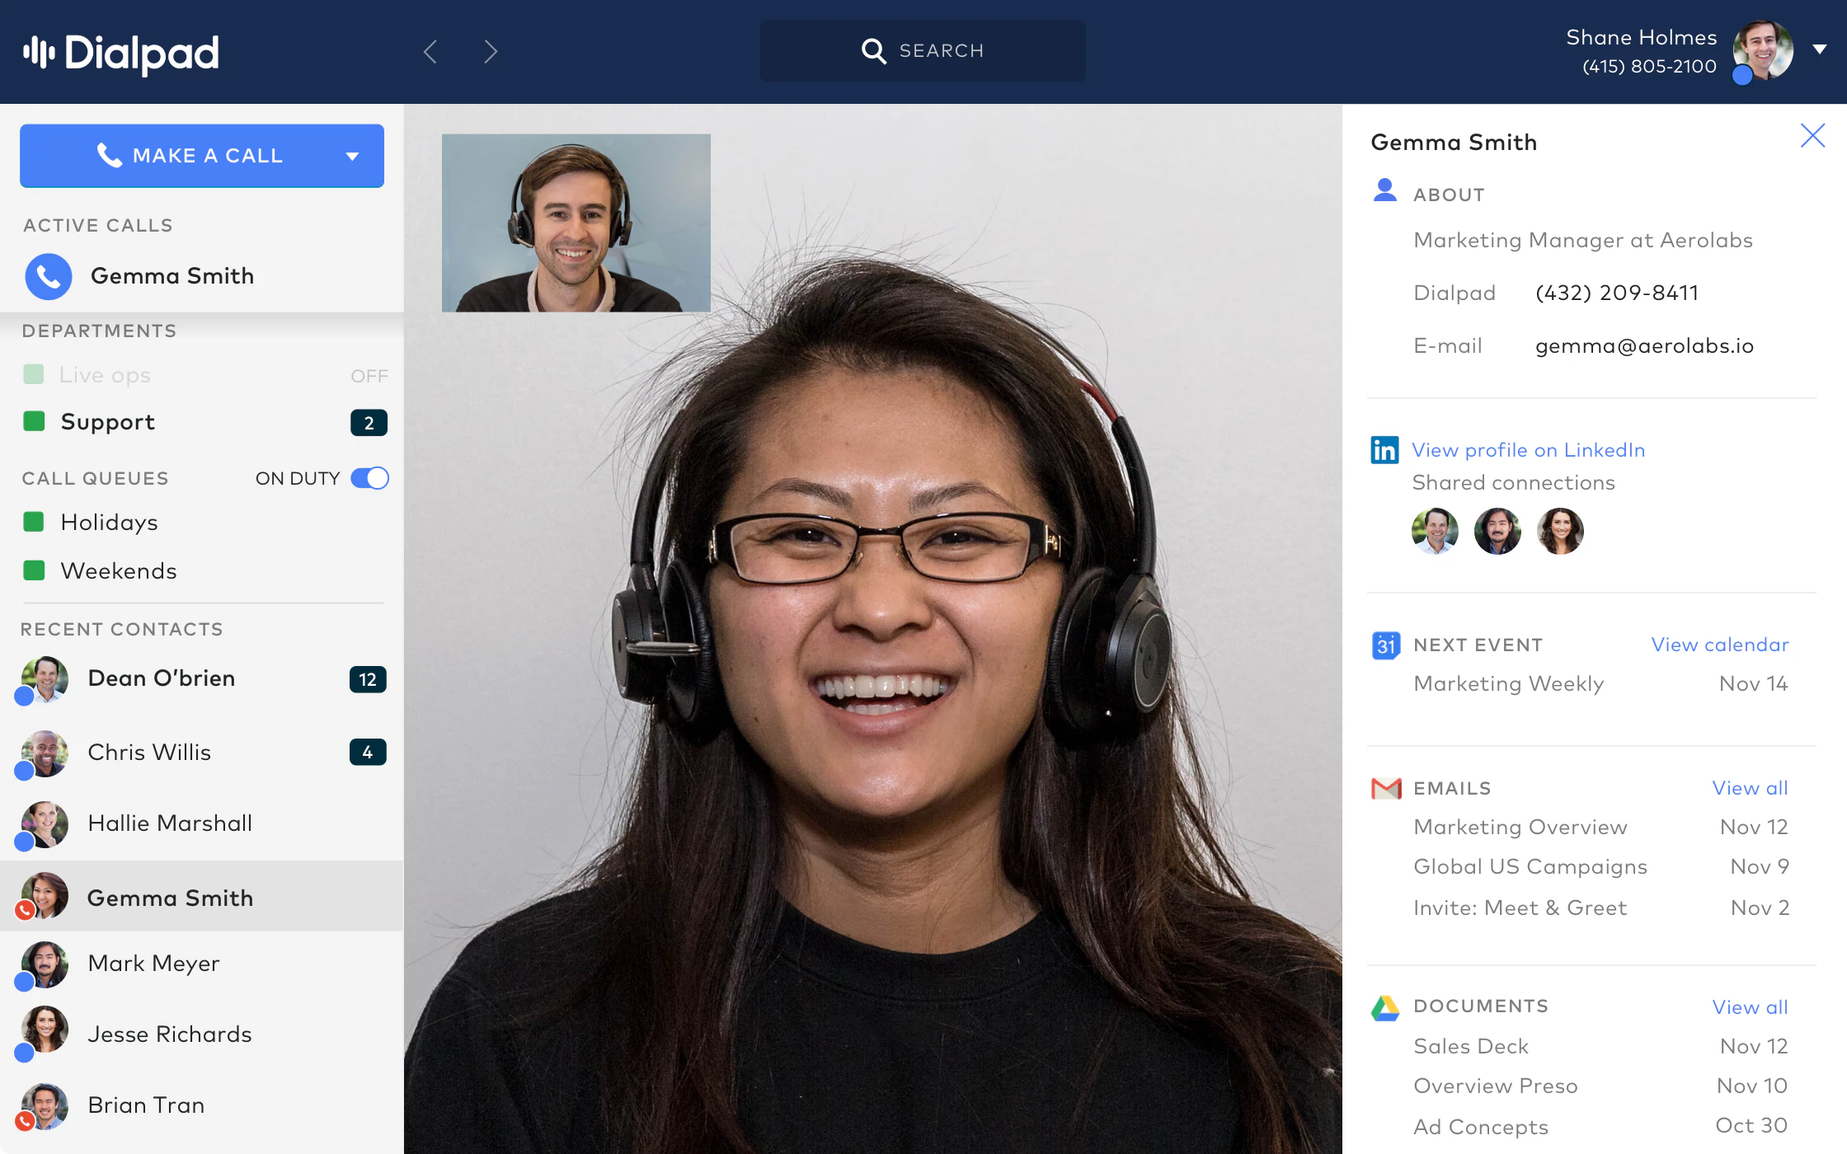
Task: Click the Search field
Action: coord(922,51)
